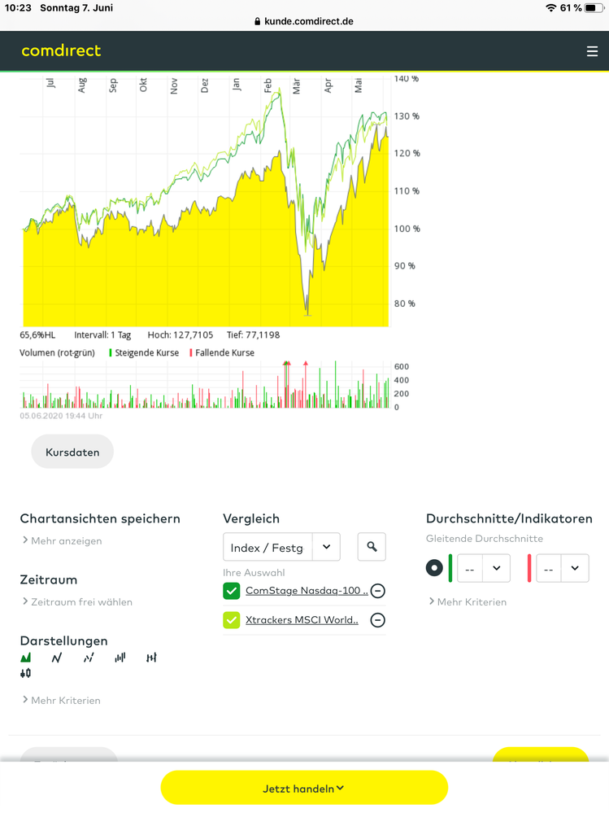Image resolution: width=609 pixels, height=813 pixels.
Task: Select the mountain area chart display icon
Action: pos(26,658)
